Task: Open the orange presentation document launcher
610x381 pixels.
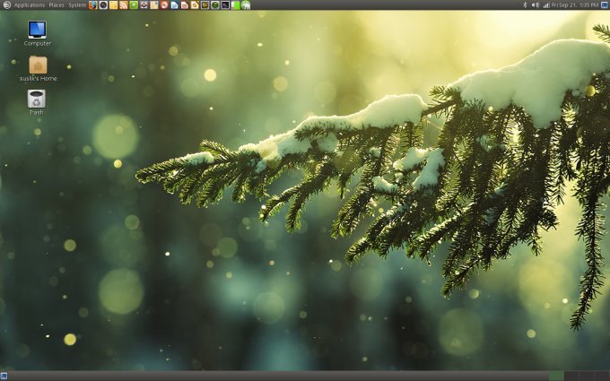Action: pyautogui.click(x=185, y=5)
